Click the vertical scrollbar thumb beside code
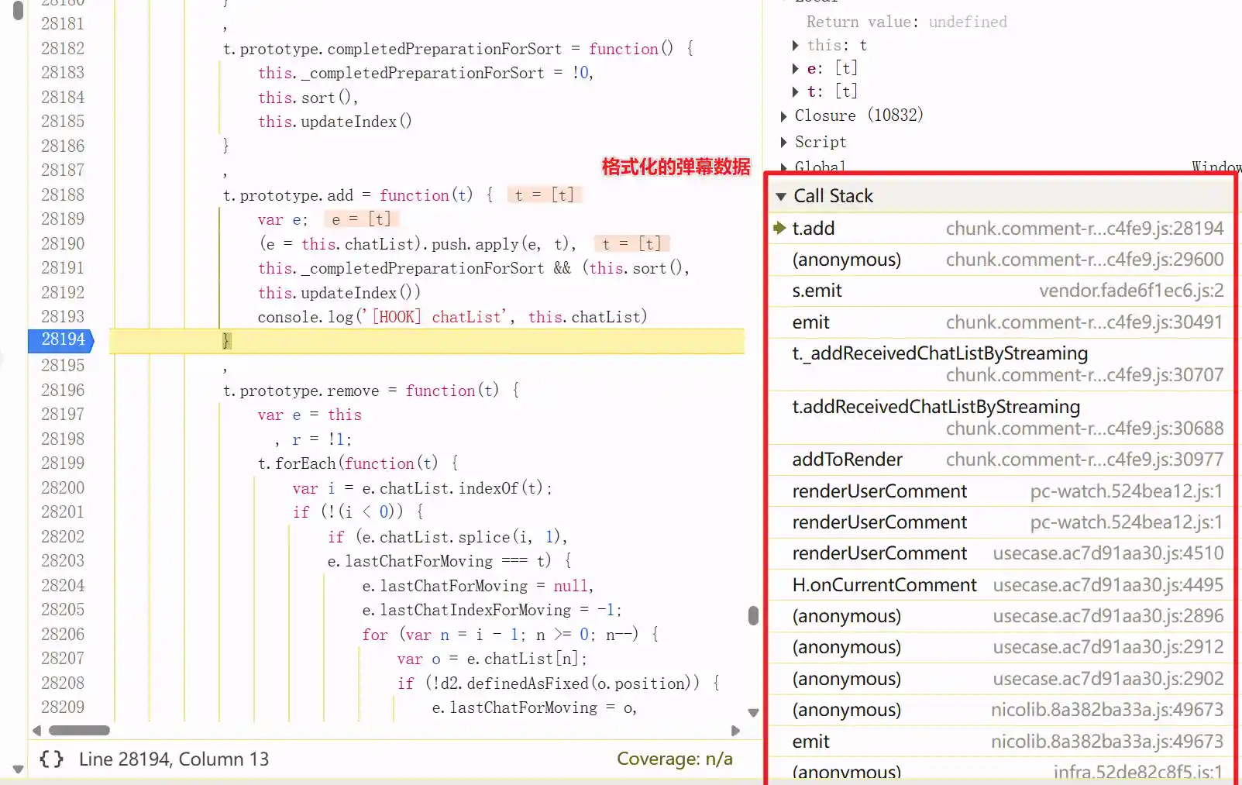Viewport: 1242px width, 785px height. tap(753, 616)
